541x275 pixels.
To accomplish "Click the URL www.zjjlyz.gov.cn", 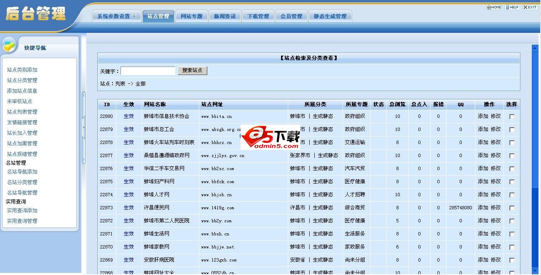I will pos(222,156).
